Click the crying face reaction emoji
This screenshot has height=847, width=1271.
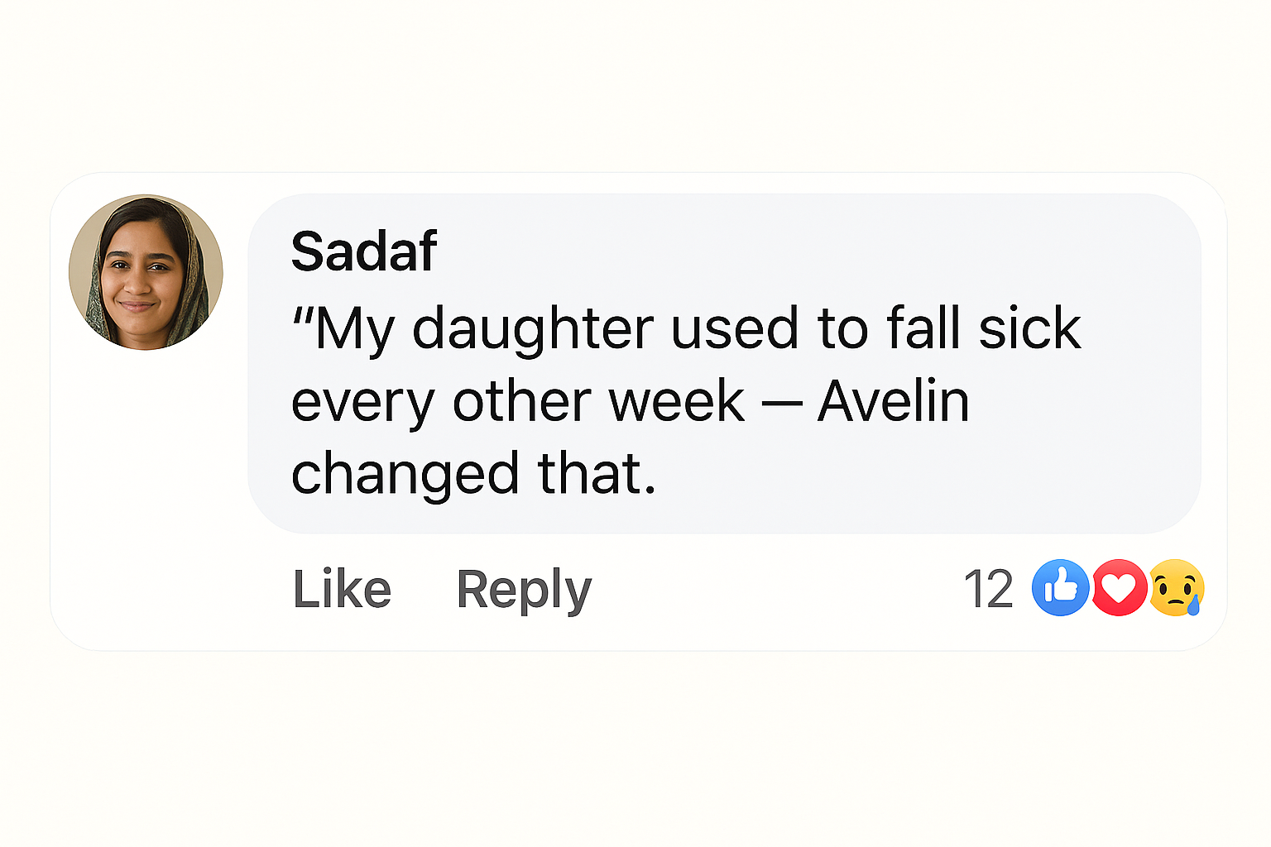click(x=1176, y=588)
